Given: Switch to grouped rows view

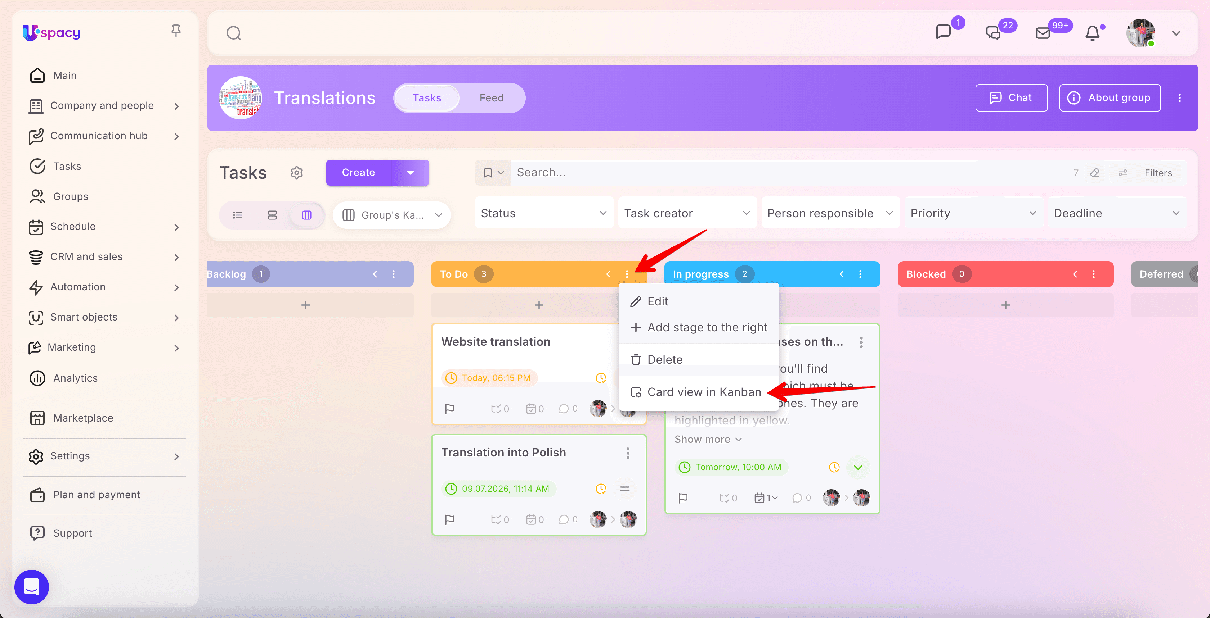Looking at the screenshot, I should coord(272,215).
